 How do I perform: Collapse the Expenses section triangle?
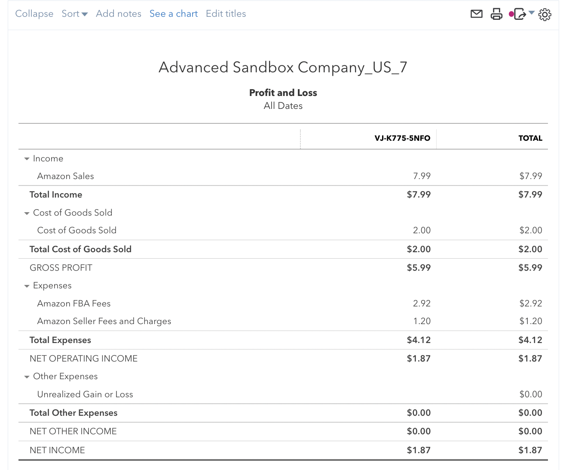pos(27,286)
